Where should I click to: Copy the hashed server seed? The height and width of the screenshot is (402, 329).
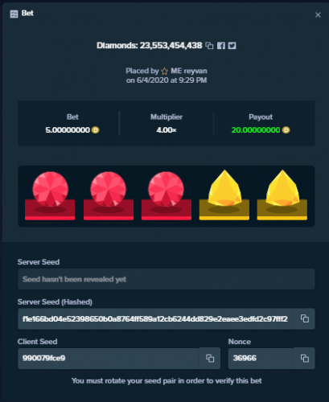tap(305, 318)
